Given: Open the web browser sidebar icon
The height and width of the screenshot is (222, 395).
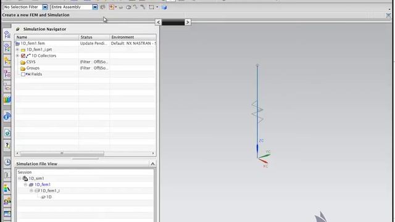Looking at the screenshot, I should 7,133.
